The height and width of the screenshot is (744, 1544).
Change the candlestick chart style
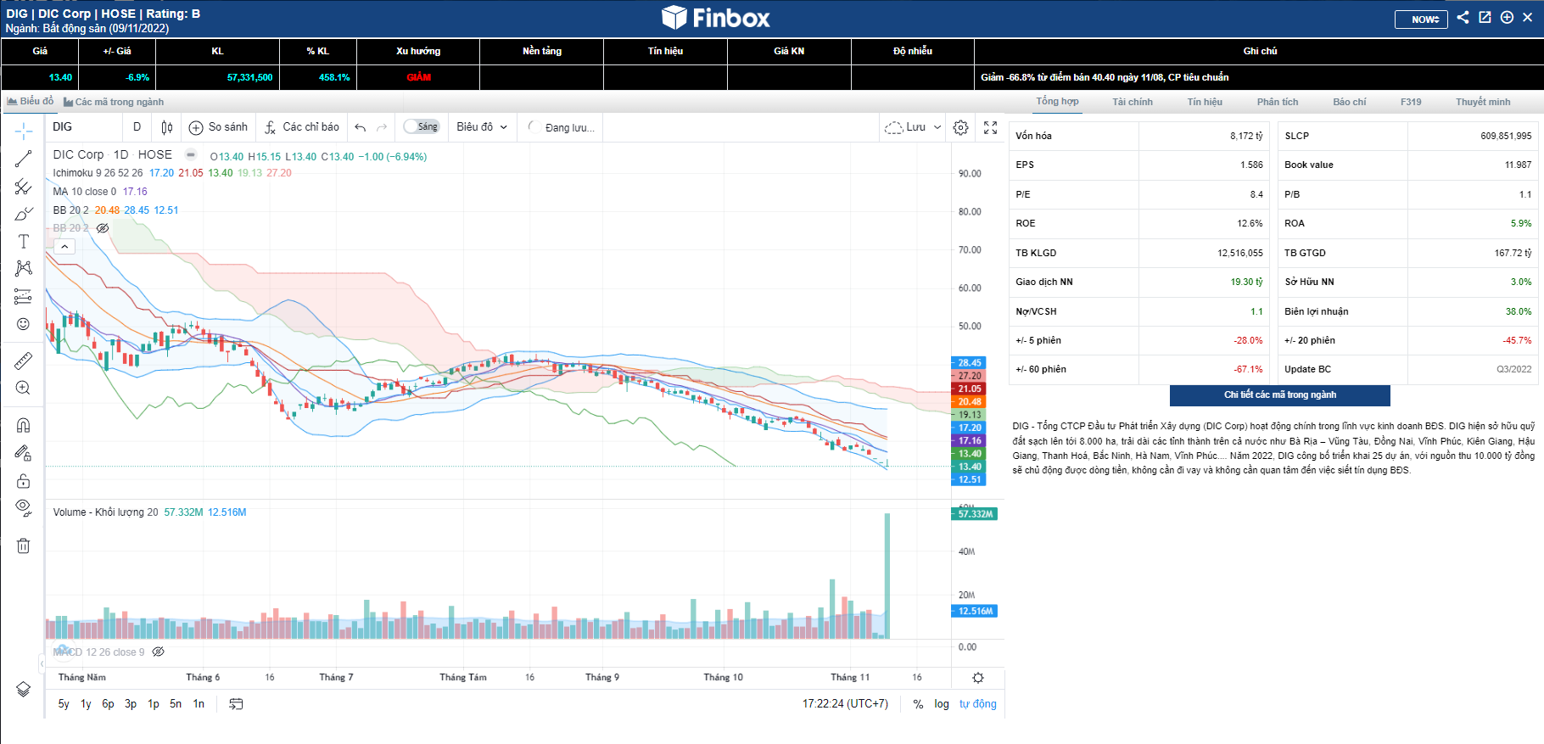coord(167,127)
